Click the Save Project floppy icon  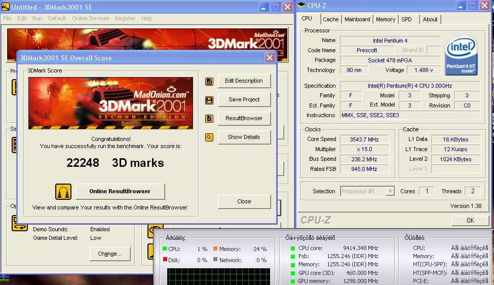pyautogui.click(x=209, y=100)
